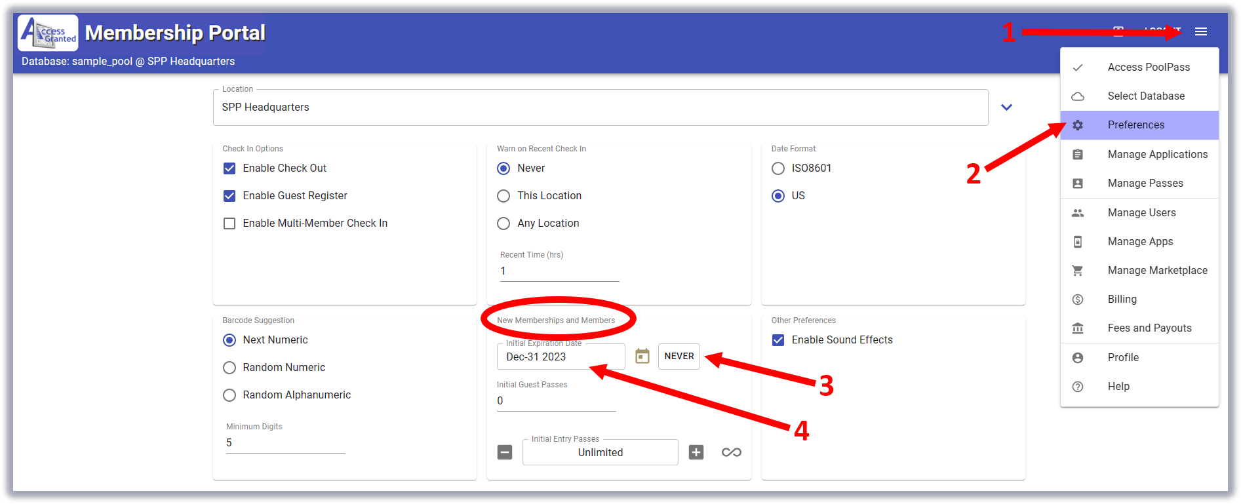Open the hamburger menu icon
The height and width of the screenshot is (504, 1241).
1200,31
